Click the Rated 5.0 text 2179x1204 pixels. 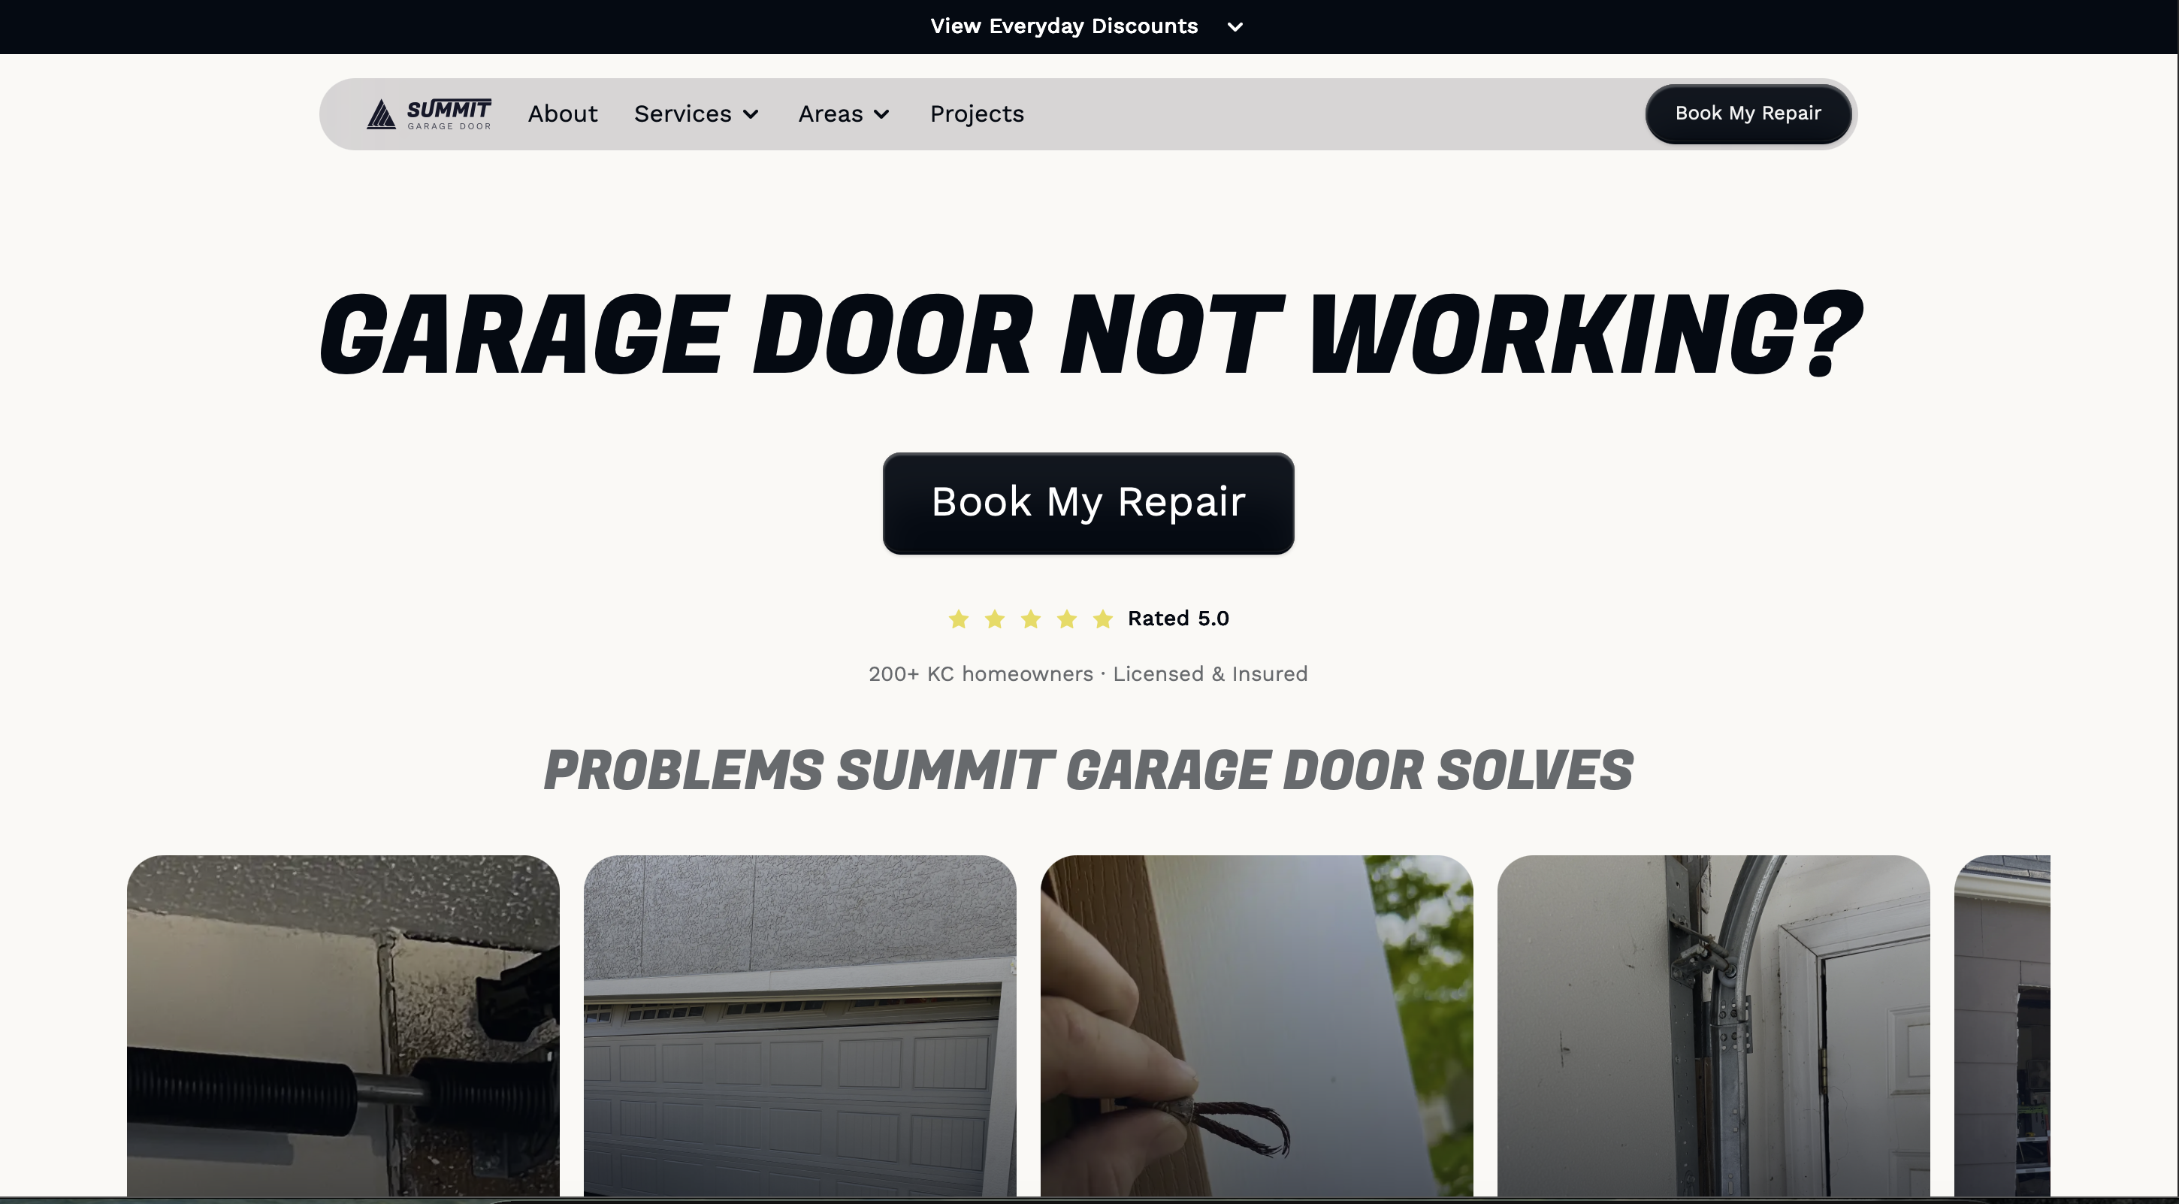pyautogui.click(x=1178, y=619)
